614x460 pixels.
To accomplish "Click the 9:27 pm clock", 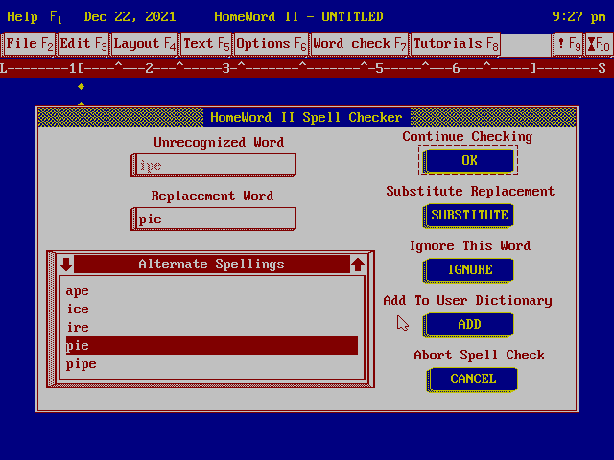I will point(579,17).
